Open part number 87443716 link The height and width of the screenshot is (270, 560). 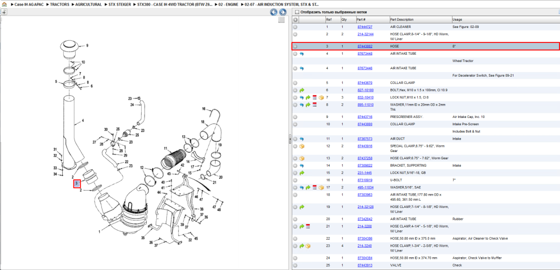pos(365,117)
